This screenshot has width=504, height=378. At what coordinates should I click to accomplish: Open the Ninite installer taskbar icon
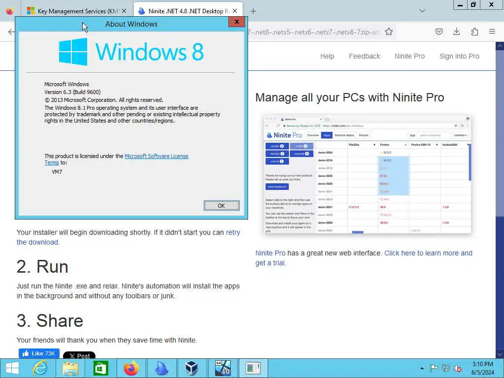click(161, 368)
